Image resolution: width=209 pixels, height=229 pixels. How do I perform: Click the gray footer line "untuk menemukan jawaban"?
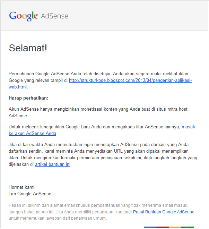[x=58, y=218]
